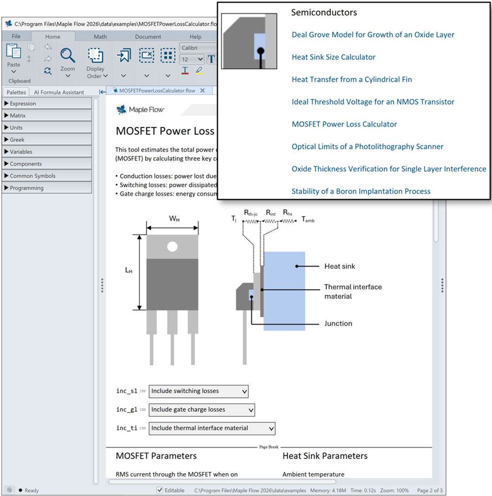Click right vertical dots panel handle
Screen dimensions: 492x496
tap(442, 285)
